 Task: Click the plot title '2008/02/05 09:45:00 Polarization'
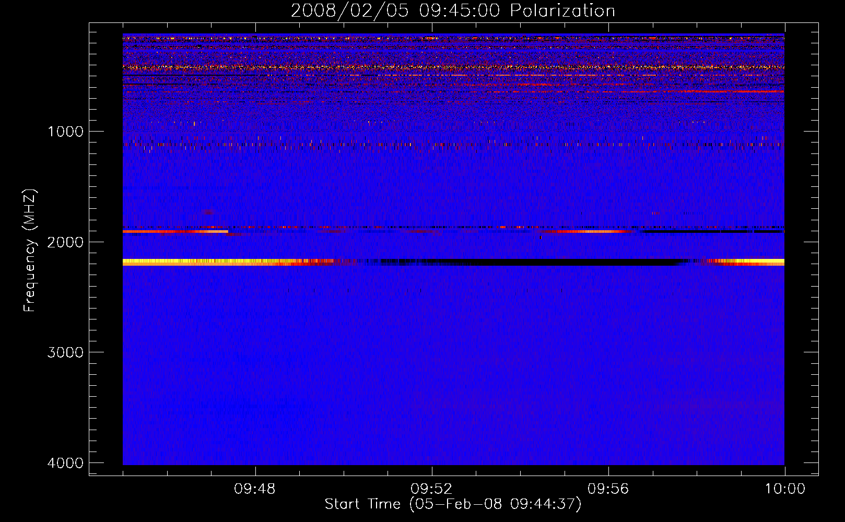pyautogui.click(x=453, y=10)
